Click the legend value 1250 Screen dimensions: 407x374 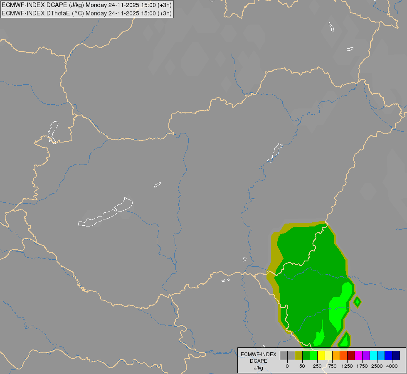pos(347,366)
